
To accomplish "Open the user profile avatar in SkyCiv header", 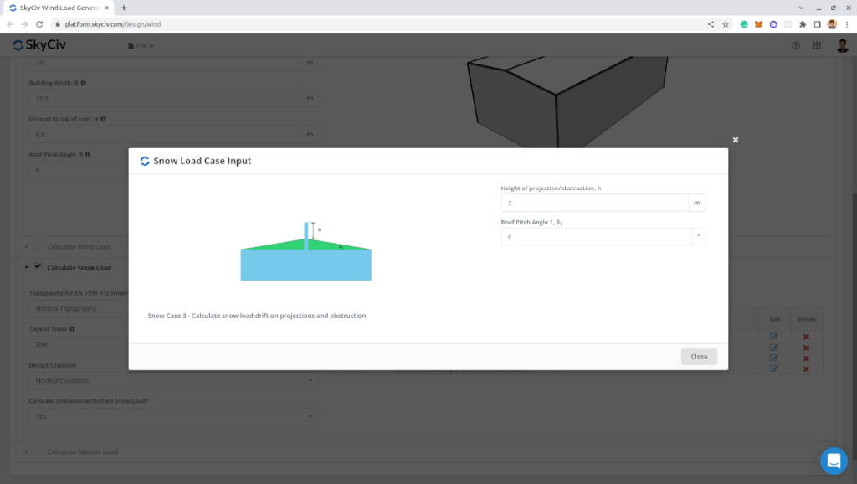I will tap(842, 45).
